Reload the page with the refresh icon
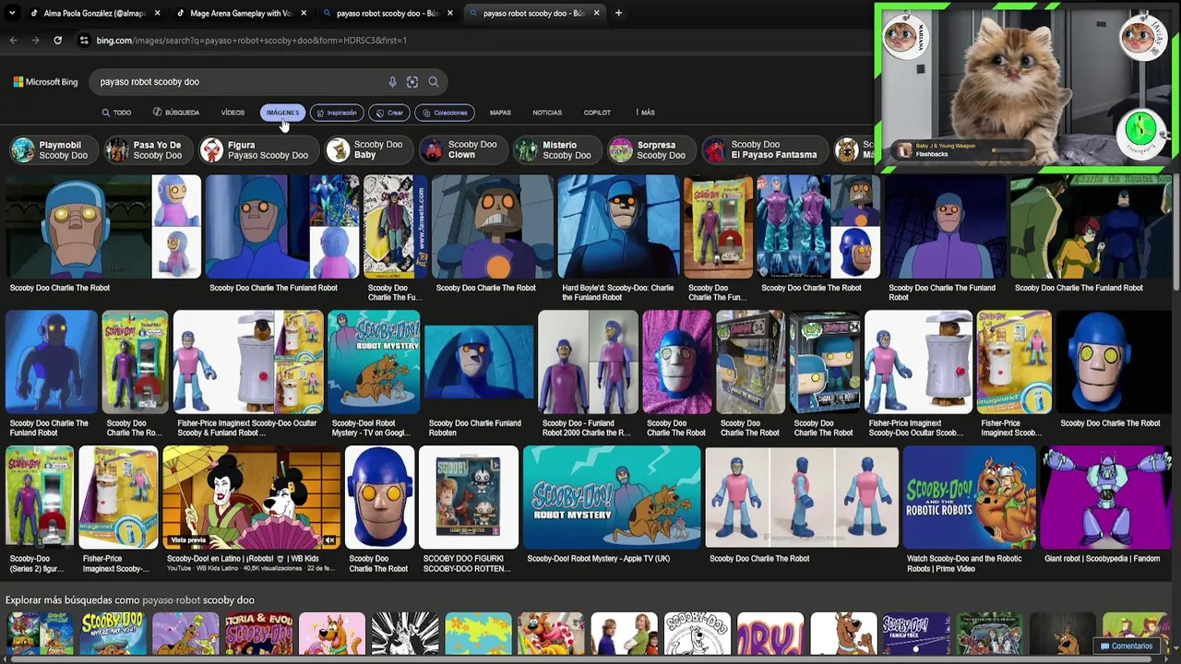This screenshot has width=1181, height=664. click(57, 41)
